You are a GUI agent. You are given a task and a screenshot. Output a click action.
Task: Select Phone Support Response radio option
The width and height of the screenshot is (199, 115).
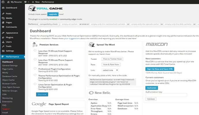coord(35,59)
